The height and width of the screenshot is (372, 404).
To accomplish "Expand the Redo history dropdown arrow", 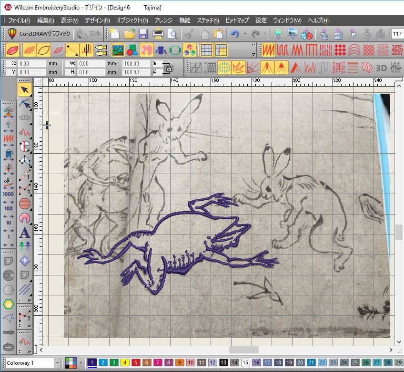I will 265,34.
